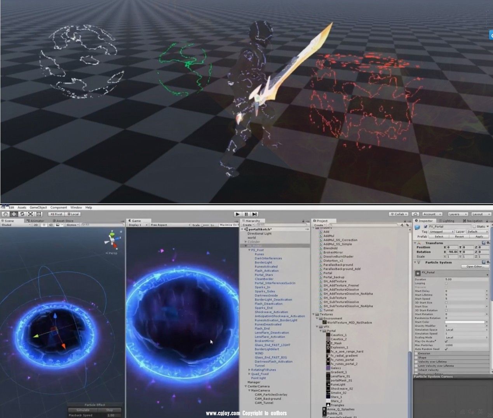Image resolution: width=493 pixels, height=418 pixels.
Task: Select the Move tool in toolbar
Action: pos(14,214)
